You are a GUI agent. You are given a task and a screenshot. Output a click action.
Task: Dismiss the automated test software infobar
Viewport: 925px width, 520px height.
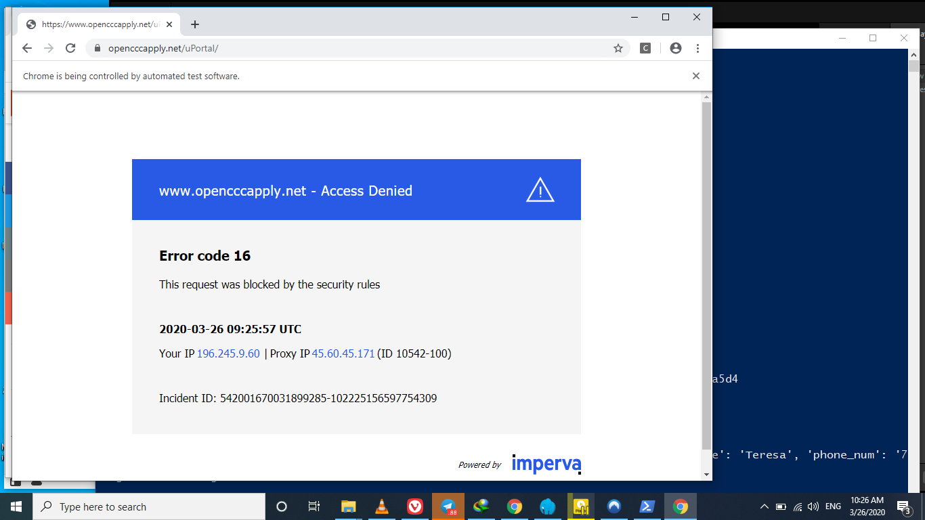[x=695, y=76]
